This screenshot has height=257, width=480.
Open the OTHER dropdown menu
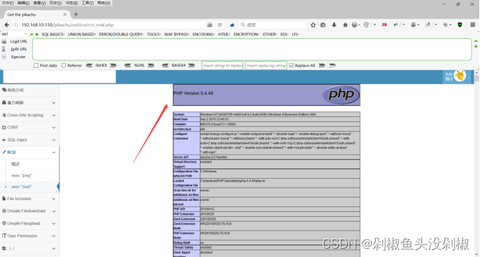click(x=270, y=34)
